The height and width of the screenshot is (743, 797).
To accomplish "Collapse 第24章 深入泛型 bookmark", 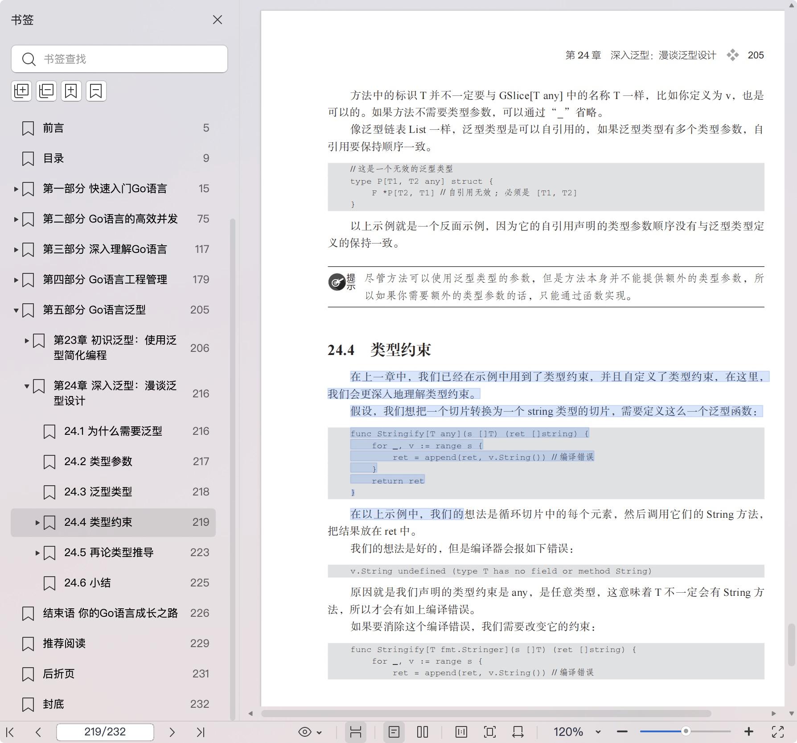I will coord(27,386).
